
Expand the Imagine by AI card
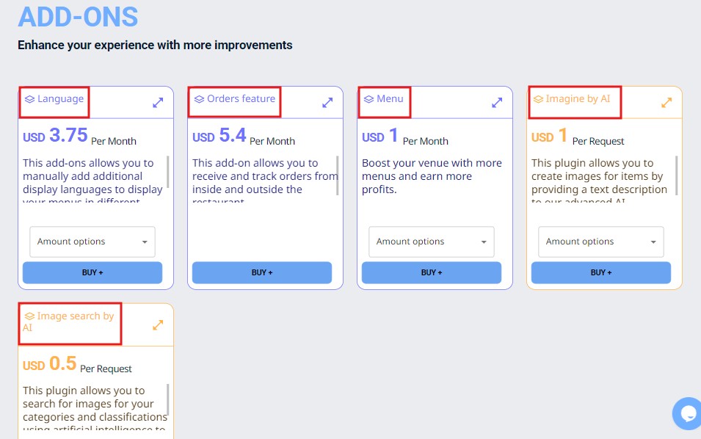[x=667, y=103]
